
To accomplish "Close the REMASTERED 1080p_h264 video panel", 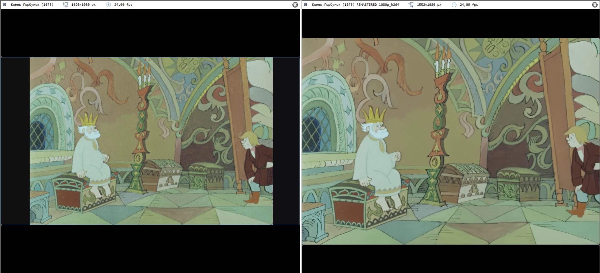I will pyautogui.click(x=595, y=5).
